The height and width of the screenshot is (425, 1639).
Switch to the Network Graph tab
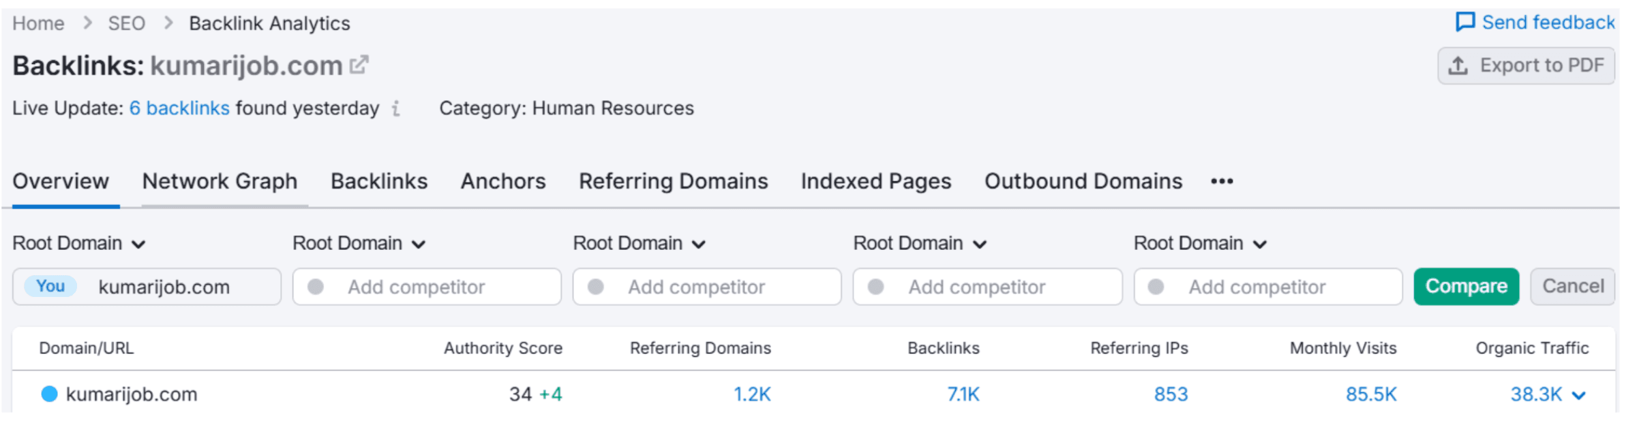pyautogui.click(x=220, y=181)
